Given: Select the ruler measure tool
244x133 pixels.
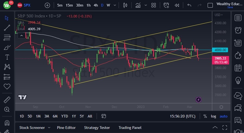Looking at the screenshot, I should coord(7,100).
